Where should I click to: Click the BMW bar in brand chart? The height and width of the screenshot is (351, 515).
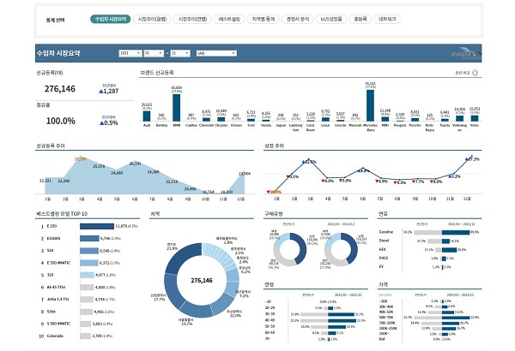[x=176, y=108]
